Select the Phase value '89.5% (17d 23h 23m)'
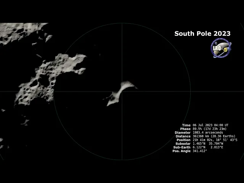The image size is (244, 183). 209,129
